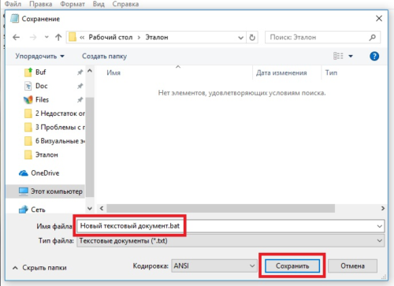This screenshot has width=394, height=286.
Task: Open view options dropdown arrow
Action: pyautogui.click(x=351, y=56)
